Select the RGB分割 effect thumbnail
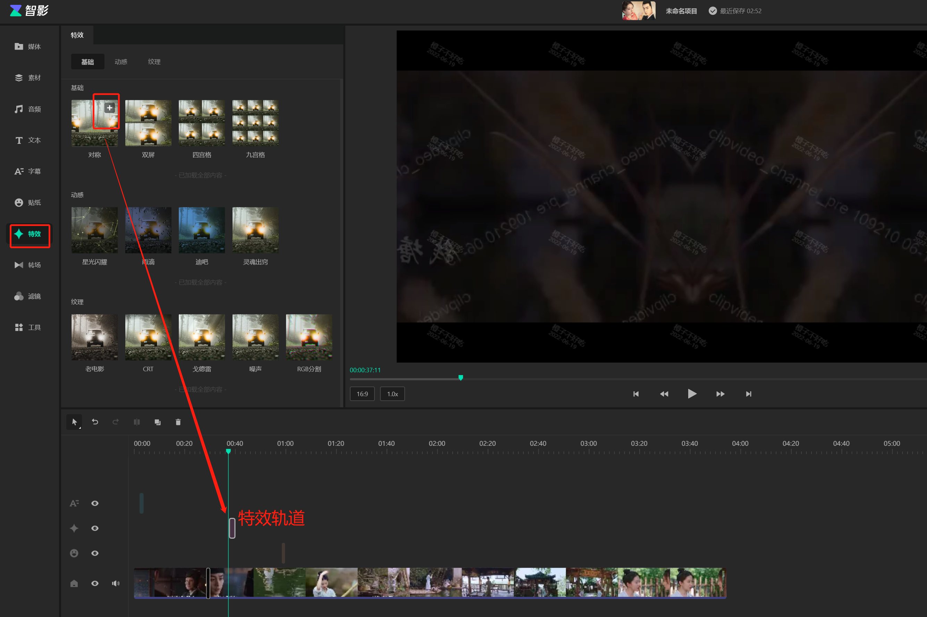 point(309,337)
